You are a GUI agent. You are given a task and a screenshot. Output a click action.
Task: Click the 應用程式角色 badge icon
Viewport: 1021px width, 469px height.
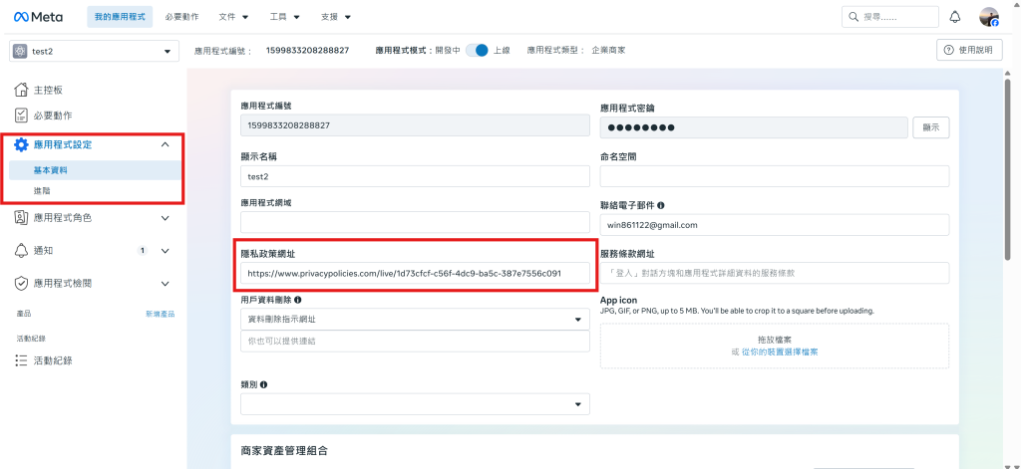[21, 218]
